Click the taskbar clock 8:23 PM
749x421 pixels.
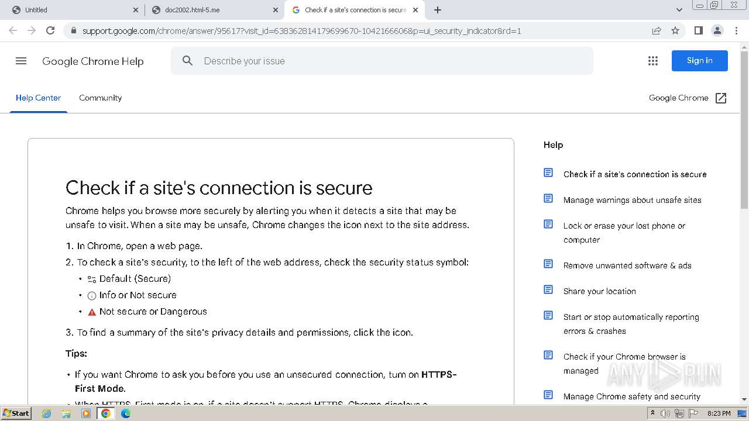719,413
